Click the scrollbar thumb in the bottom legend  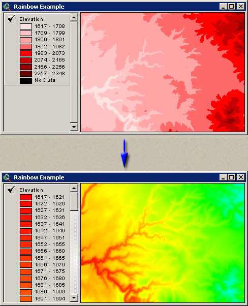tap(74, 201)
